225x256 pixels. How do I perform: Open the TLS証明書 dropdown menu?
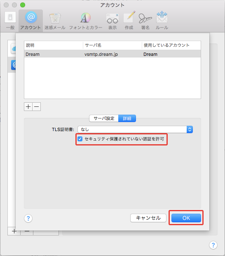pyautogui.click(x=135, y=129)
